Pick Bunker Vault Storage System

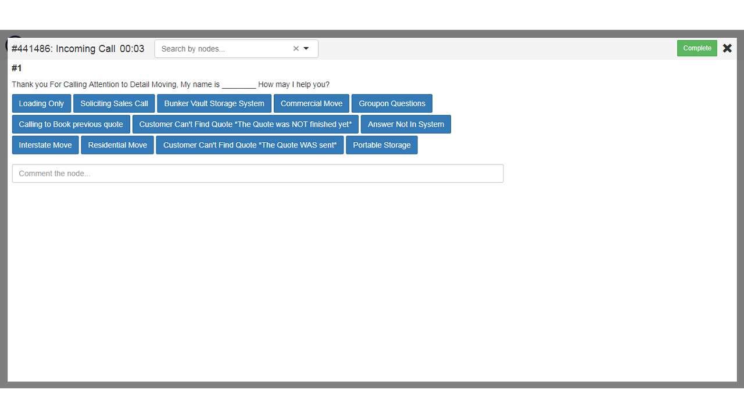(x=214, y=103)
